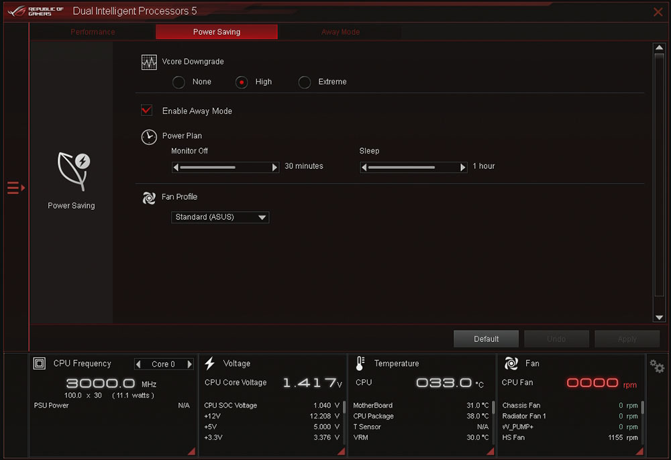This screenshot has width=671, height=460.
Task: Close the Dual Intelligent Processors window
Action: tap(658, 11)
